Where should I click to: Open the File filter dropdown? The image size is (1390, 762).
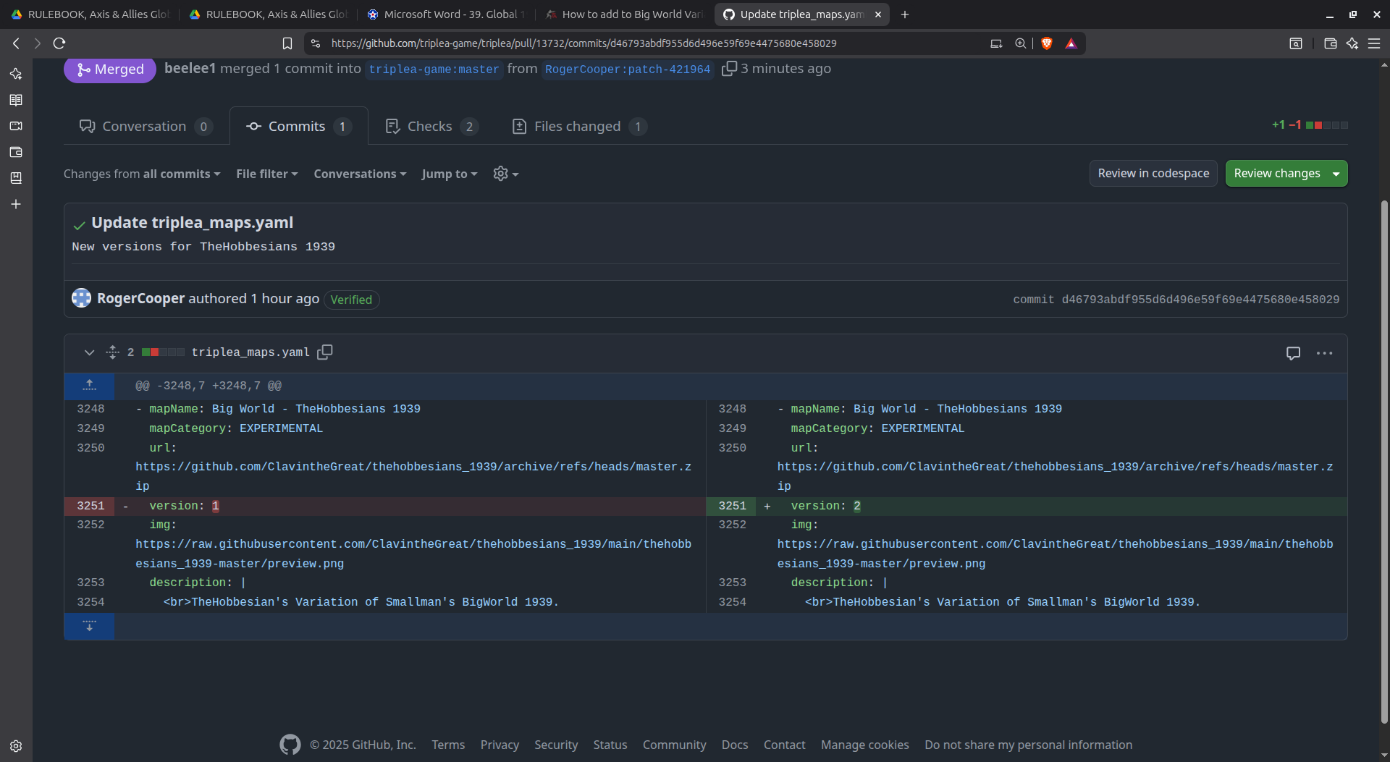point(266,174)
